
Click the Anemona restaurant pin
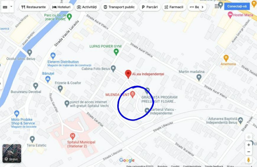click(x=226, y=58)
